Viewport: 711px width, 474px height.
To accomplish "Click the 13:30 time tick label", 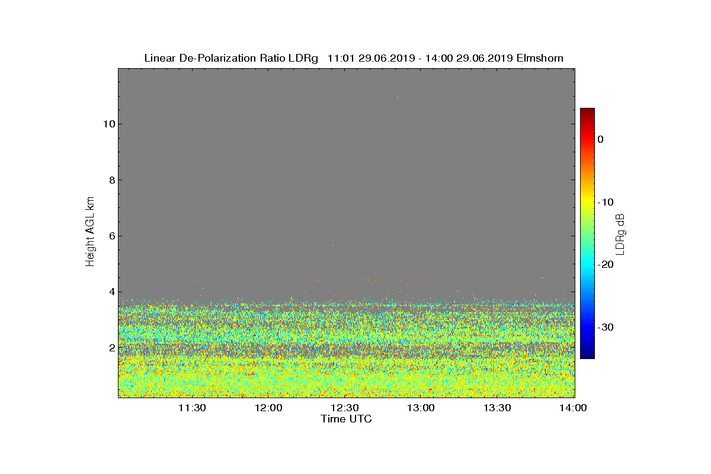I will tap(497, 408).
